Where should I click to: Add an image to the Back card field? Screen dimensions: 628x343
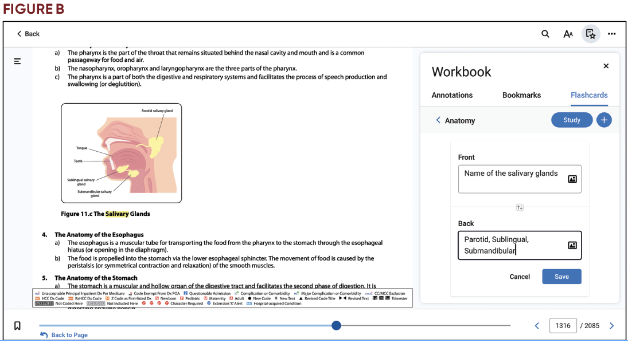pos(572,245)
